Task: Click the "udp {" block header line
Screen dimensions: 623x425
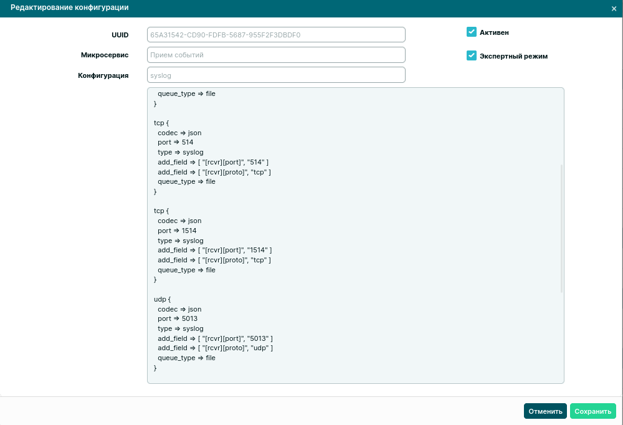Action: click(162, 299)
